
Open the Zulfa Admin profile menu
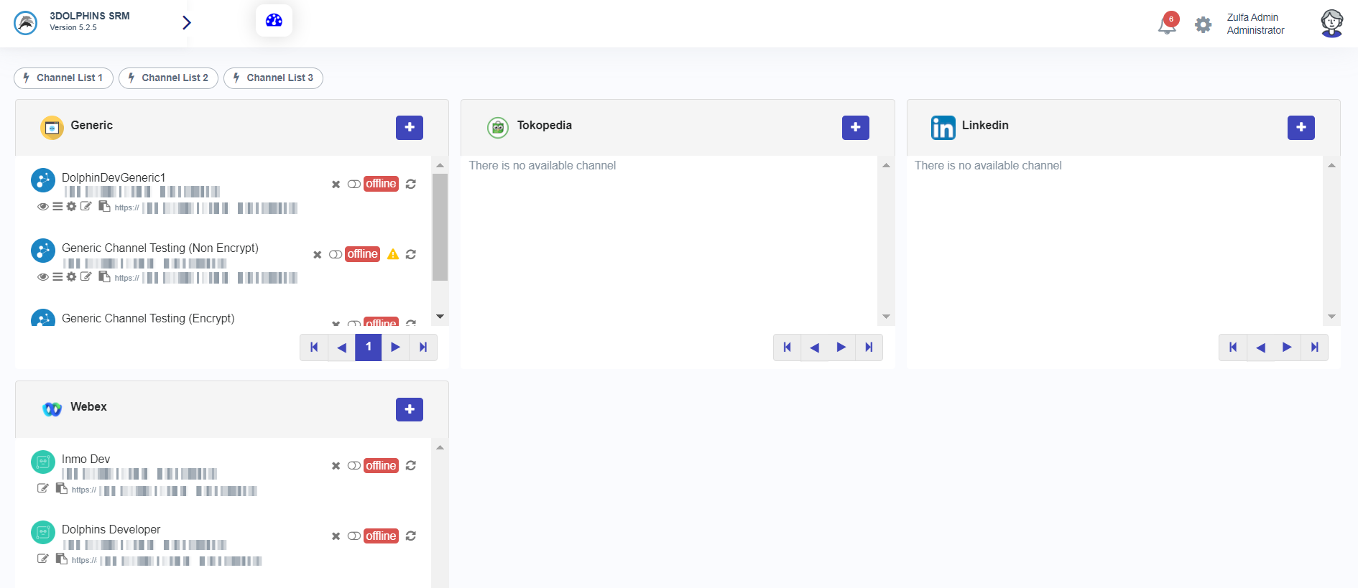click(x=1331, y=24)
